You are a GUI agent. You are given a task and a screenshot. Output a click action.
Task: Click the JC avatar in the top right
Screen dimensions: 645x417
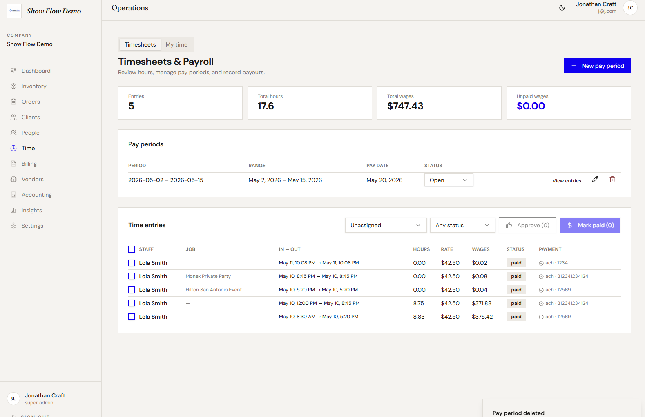click(x=630, y=8)
